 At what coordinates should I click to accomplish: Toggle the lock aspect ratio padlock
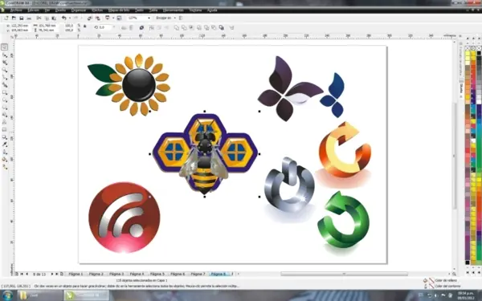(85, 26)
